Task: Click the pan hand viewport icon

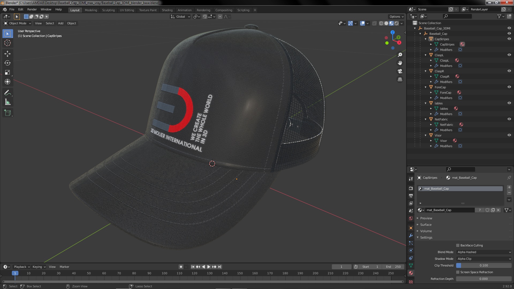Action: click(400, 63)
